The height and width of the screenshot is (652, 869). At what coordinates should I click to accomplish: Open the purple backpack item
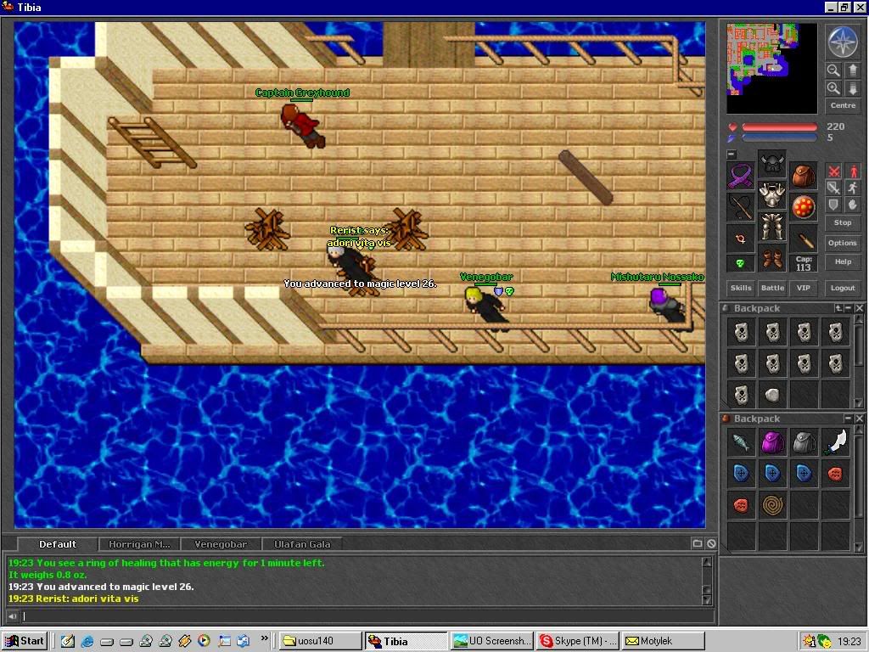[x=772, y=442]
